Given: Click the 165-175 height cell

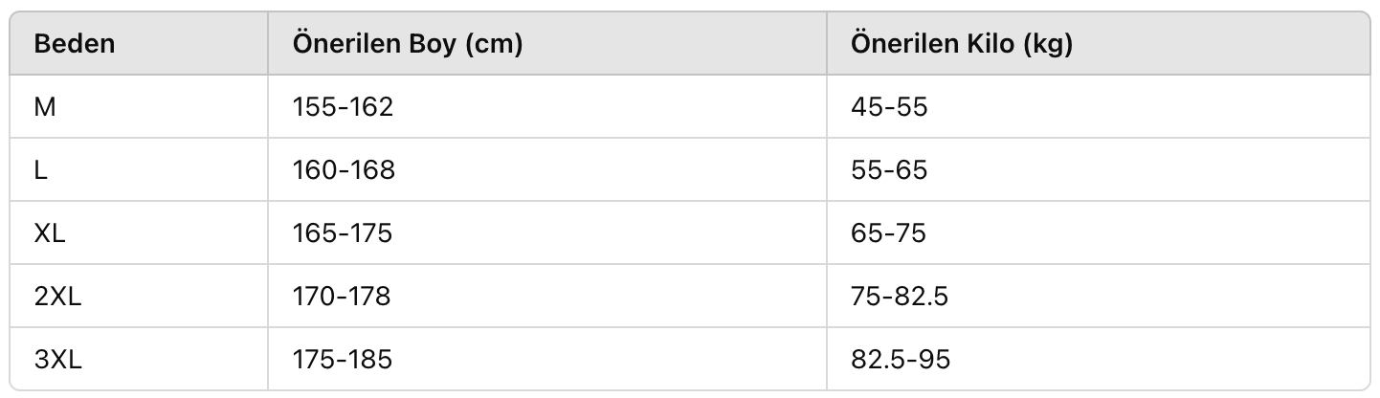Looking at the screenshot, I should [547, 232].
